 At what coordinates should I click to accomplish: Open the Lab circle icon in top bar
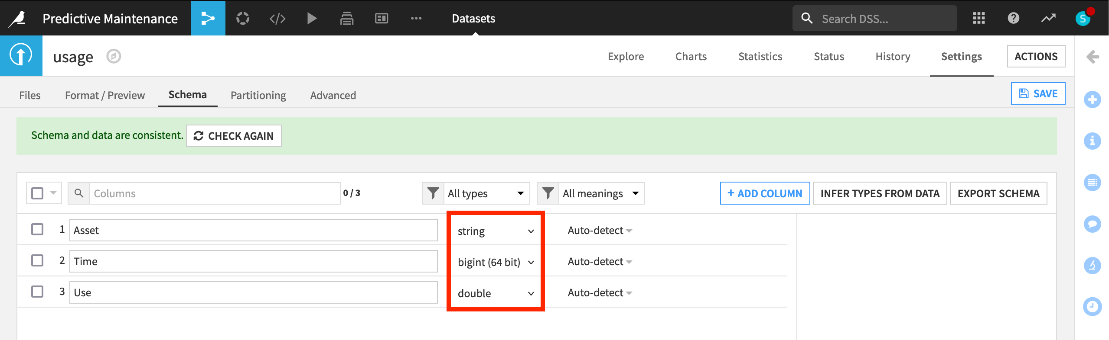click(x=243, y=18)
